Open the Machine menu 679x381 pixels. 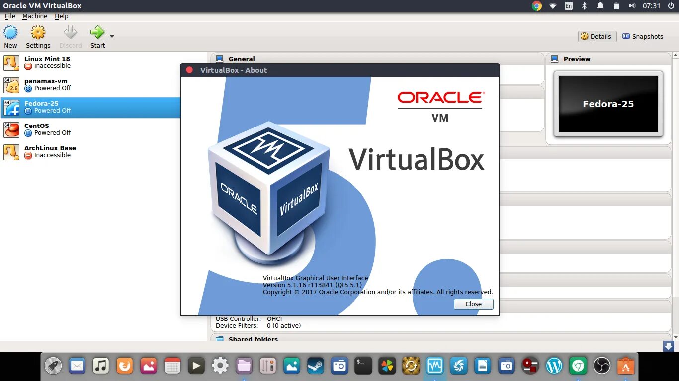[35, 16]
